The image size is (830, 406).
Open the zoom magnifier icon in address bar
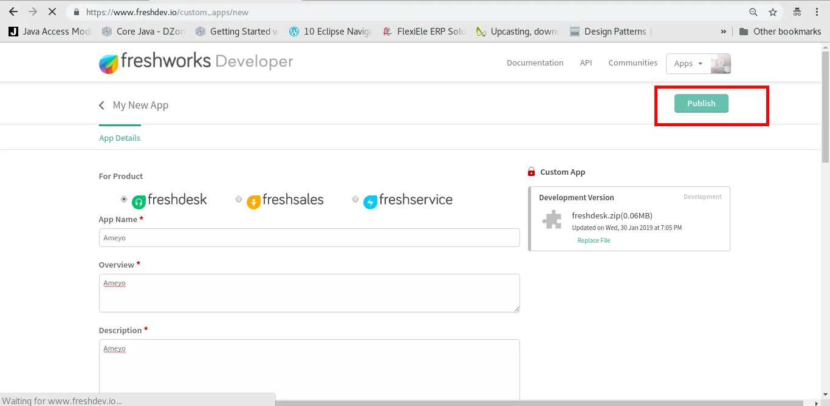[753, 12]
